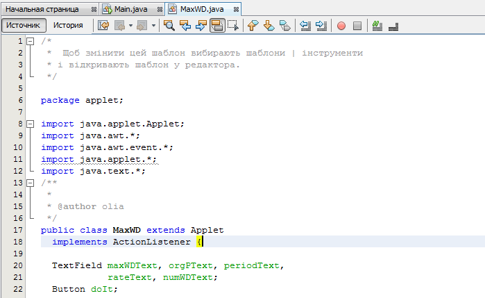Click the Main.java tab file icon
The height and width of the screenshot is (298, 485).
tap(108, 9)
